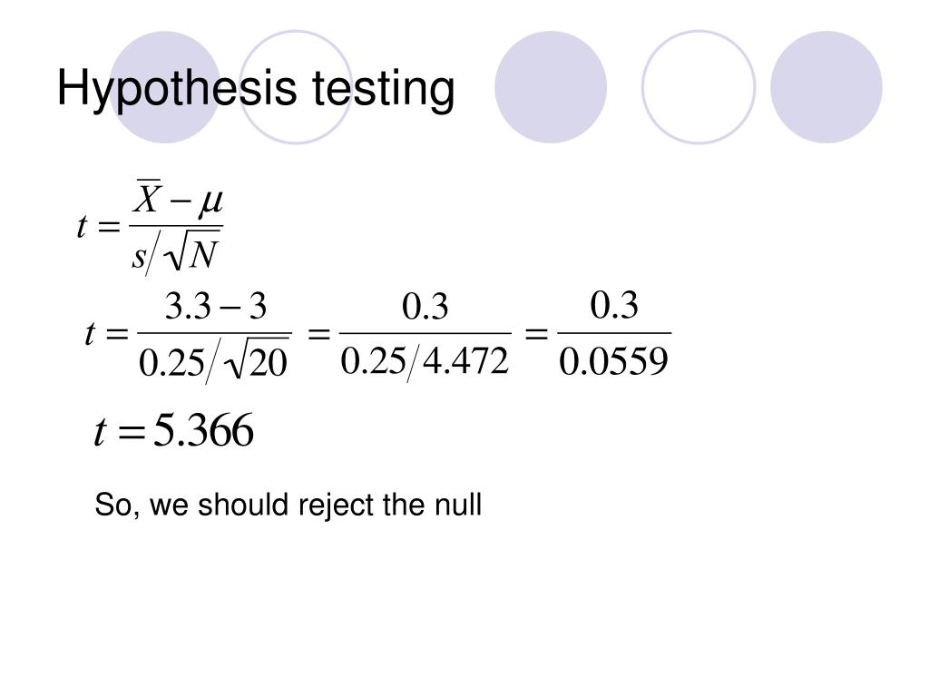Click the 0.25 over root 20 denominator
This screenshot has width=929, height=697.
point(214,361)
